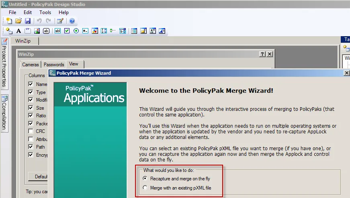The height and width of the screenshot is (198, 350).
Task: Click the '?' button in WinZip dialog
Action: coord(262,54)
